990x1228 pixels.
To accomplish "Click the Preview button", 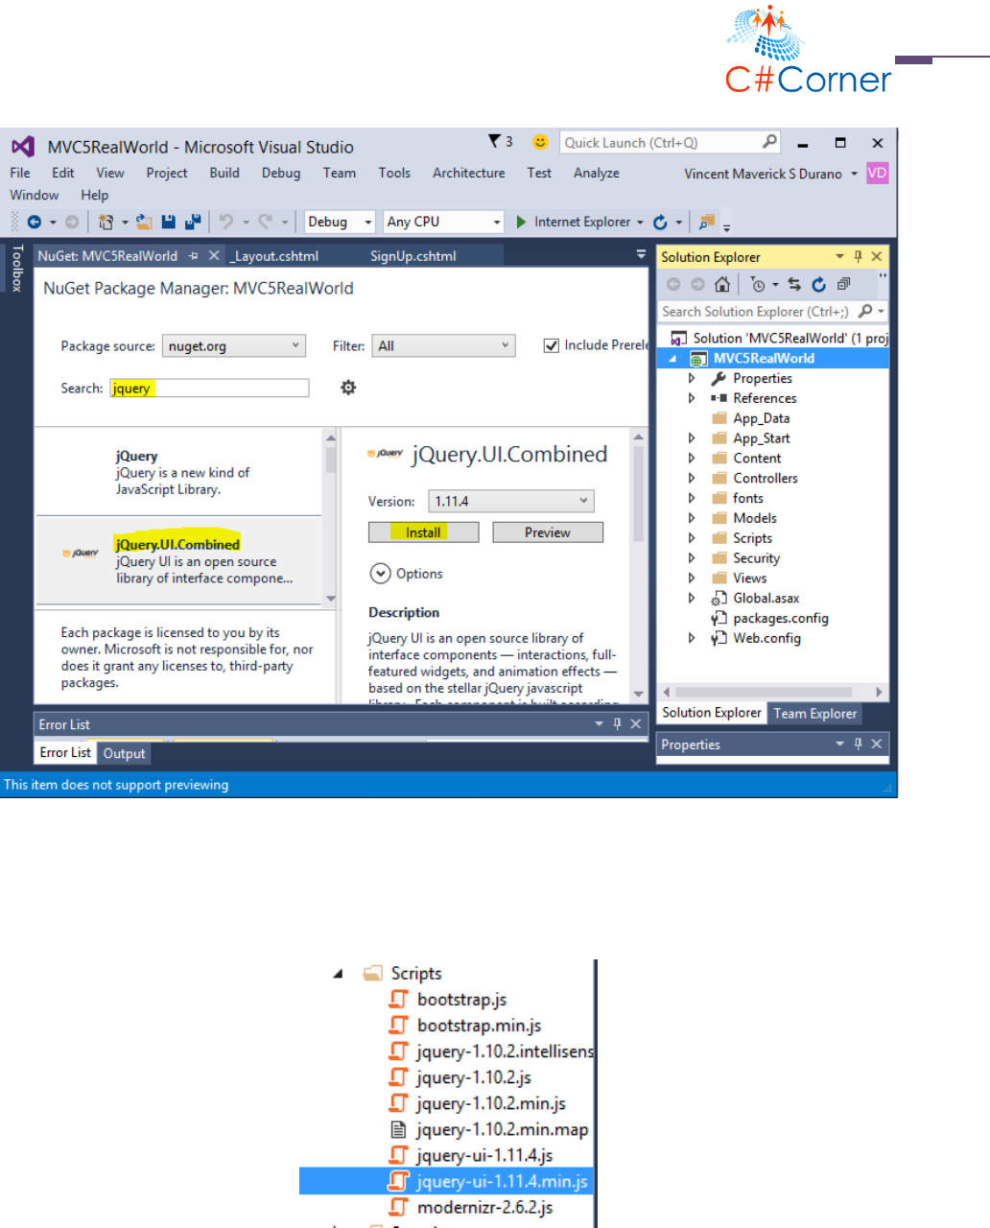I will point(548,532).
